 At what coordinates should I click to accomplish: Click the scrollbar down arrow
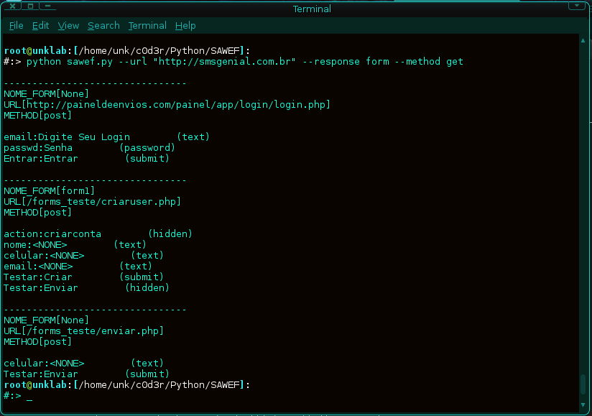(x=583, y=404)
